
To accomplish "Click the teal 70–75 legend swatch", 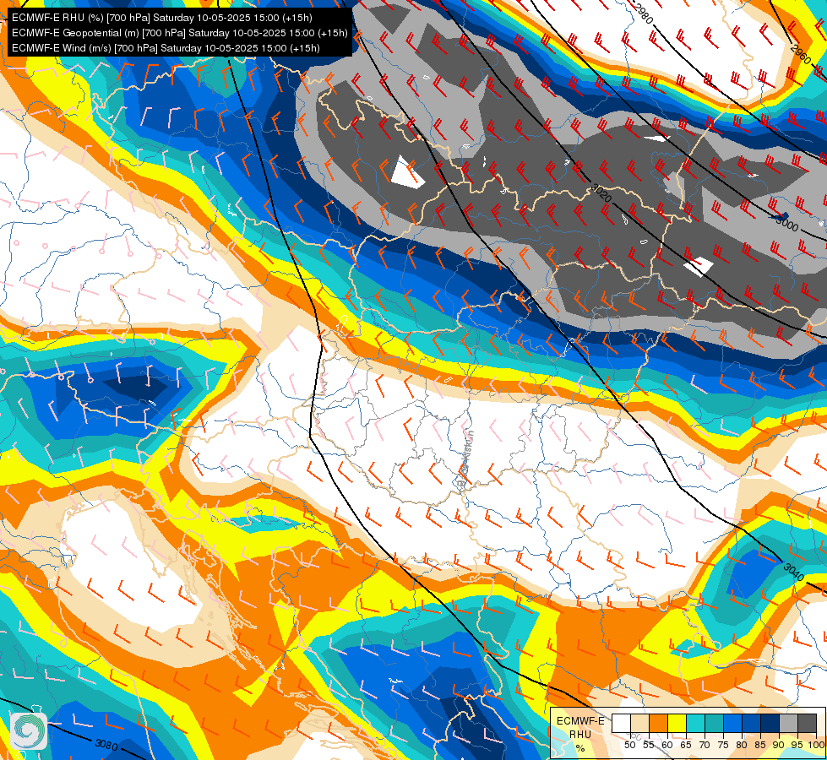I will pyautogui.click(x=714, y=724).
